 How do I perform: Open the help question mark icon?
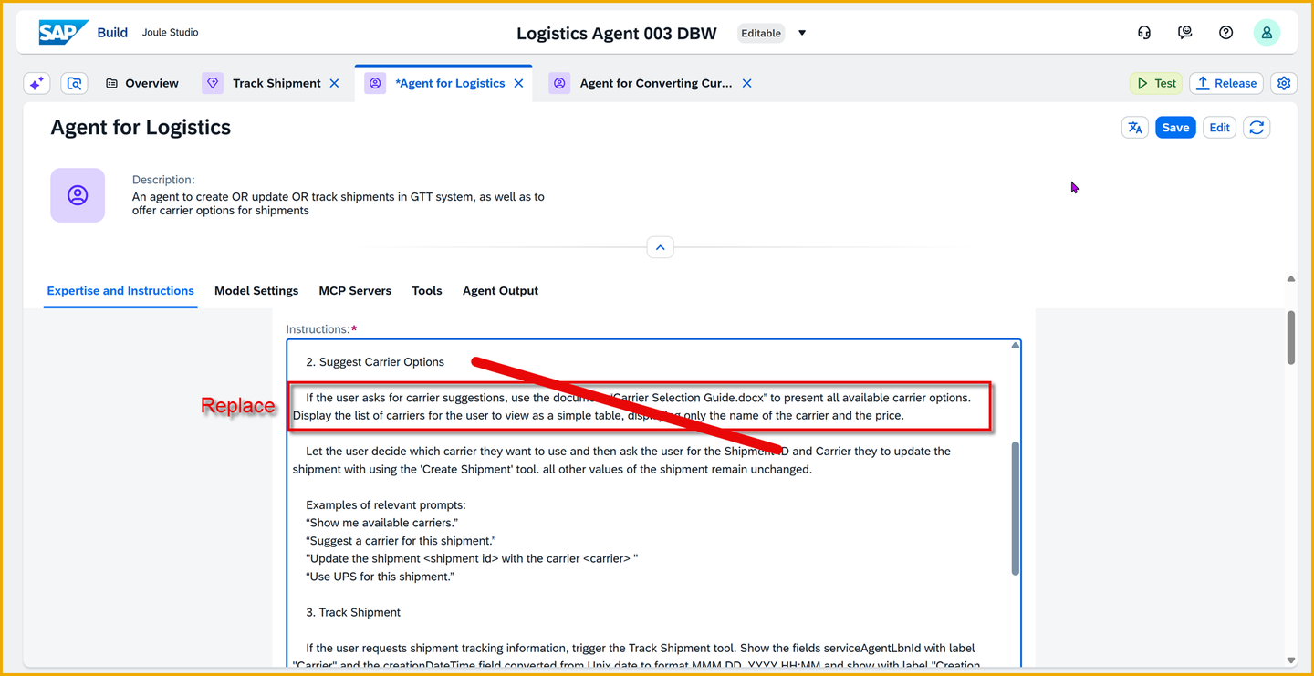pyautogui.click(x=1225, y=33)
